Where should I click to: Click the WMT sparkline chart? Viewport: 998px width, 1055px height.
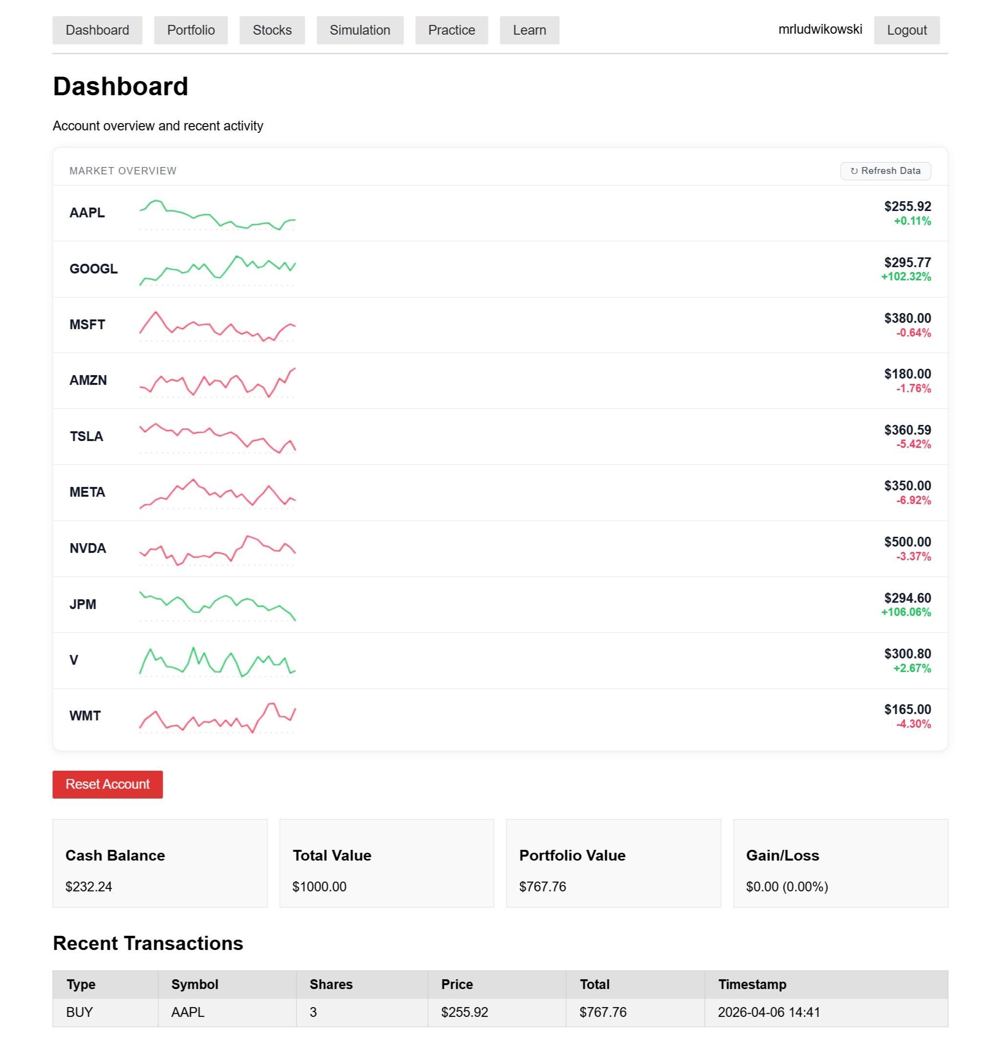[217, 717]
